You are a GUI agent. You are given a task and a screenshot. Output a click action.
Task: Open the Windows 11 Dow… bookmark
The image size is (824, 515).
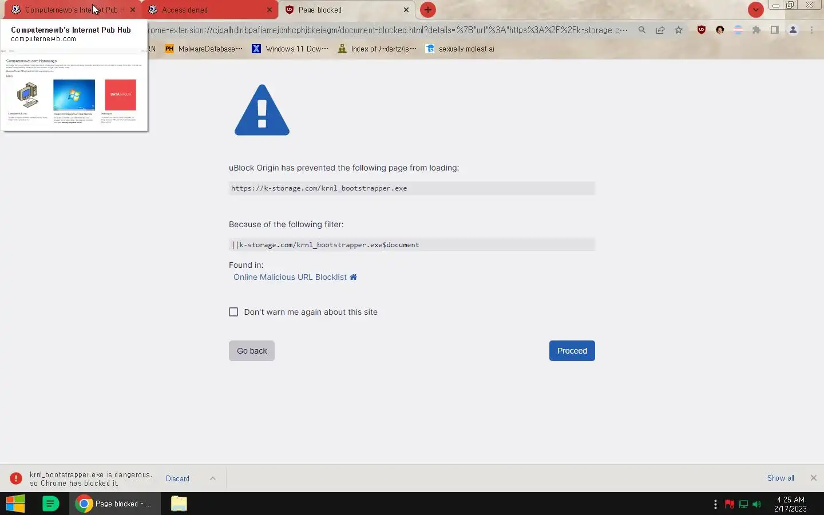(x=291, y=49)
